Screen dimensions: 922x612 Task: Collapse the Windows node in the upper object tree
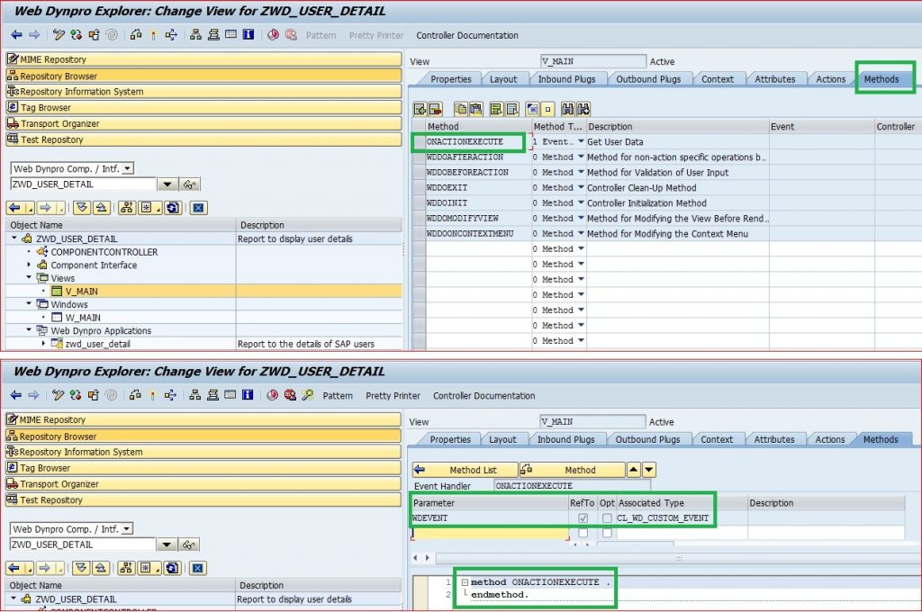click(29, 304)
